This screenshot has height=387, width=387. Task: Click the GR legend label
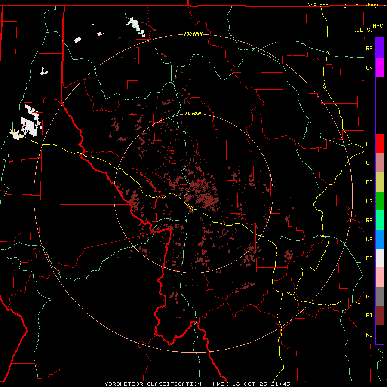369,163
